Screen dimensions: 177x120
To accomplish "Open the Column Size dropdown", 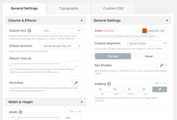I will (62, 30).
